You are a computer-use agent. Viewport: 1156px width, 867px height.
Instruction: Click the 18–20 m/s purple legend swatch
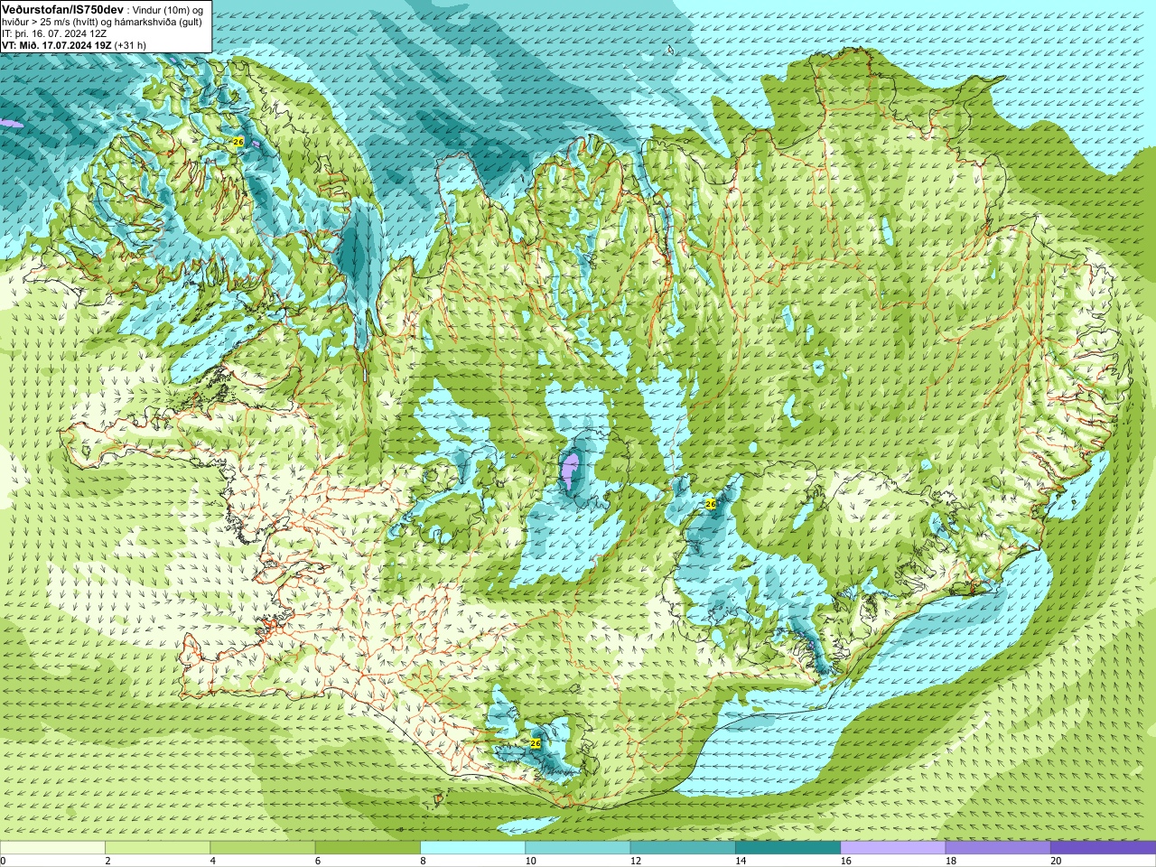pyautogui.click(x=997, y=848)
